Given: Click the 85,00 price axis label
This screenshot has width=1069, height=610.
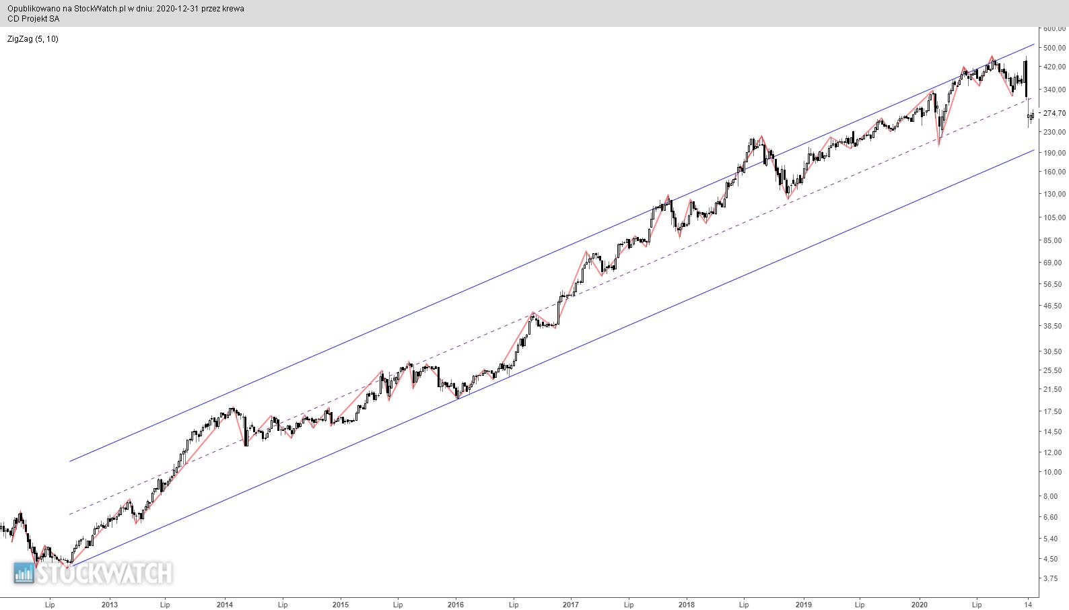Looking at the screenshot, I should [x=1052, y=240].
